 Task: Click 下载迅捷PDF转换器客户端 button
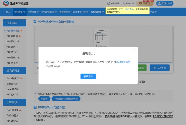coord(66,99)
